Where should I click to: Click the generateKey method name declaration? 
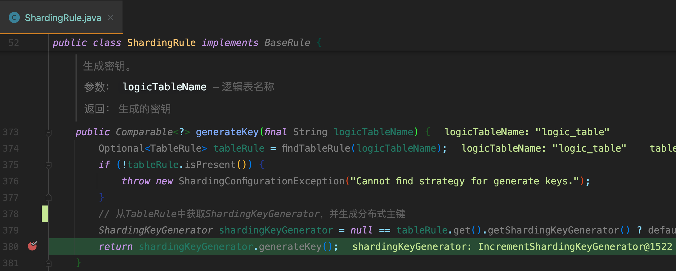coord(227,132)
